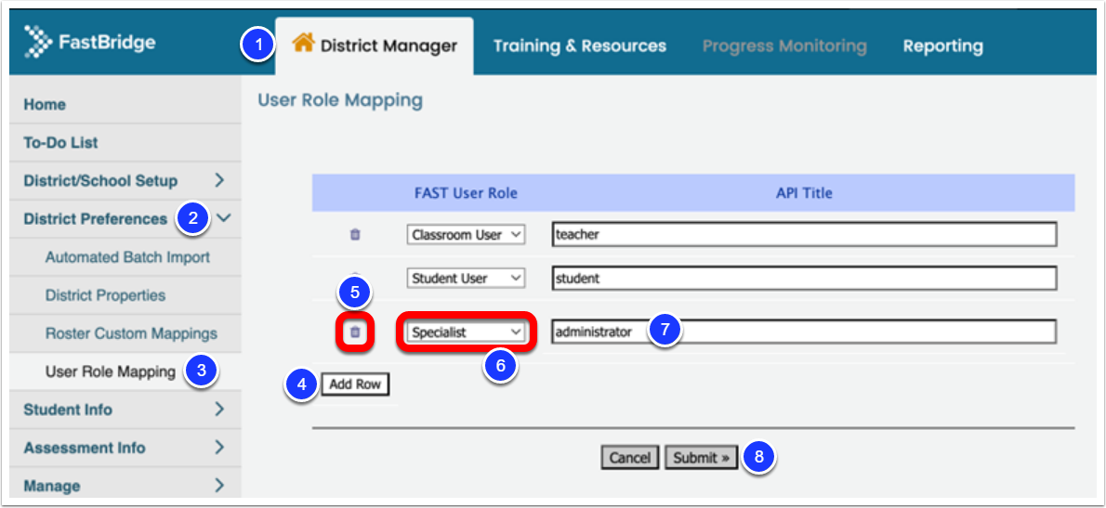The width and height of the screenshot is (1106, 508).
Task: Click the District Preferences sidebar label
Action: (x=95, y=218)
